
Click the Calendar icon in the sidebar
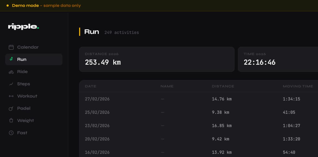point(11,47)
